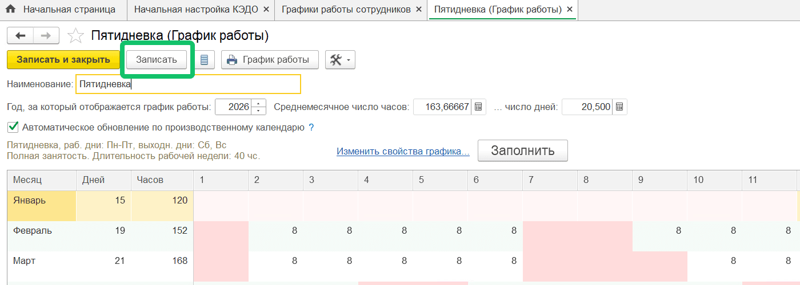Click Март days cell 21
This screenshot has height=285, width=800.
point(103,266)
